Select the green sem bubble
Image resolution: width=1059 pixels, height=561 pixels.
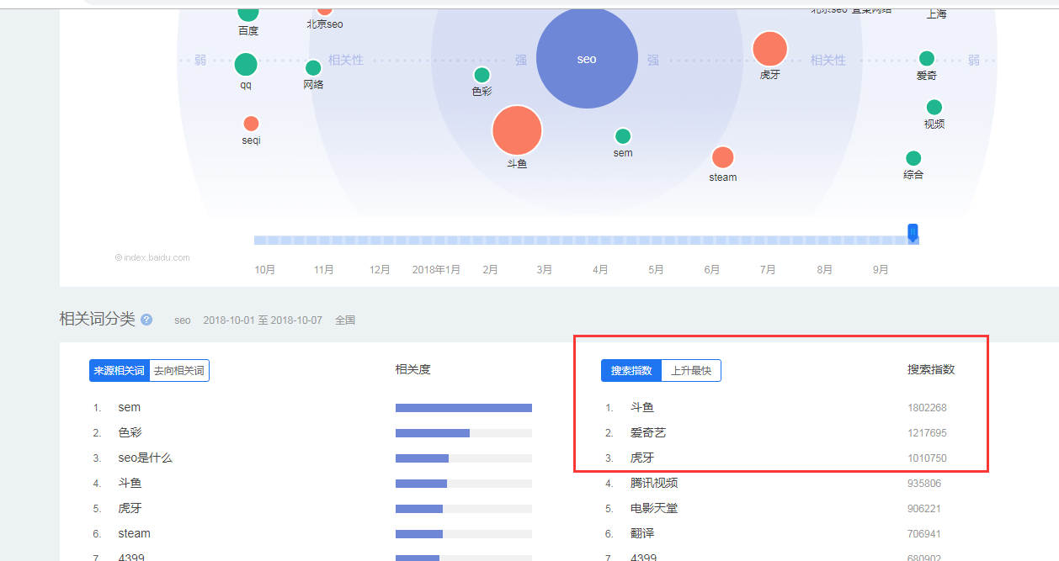(623, 136)
